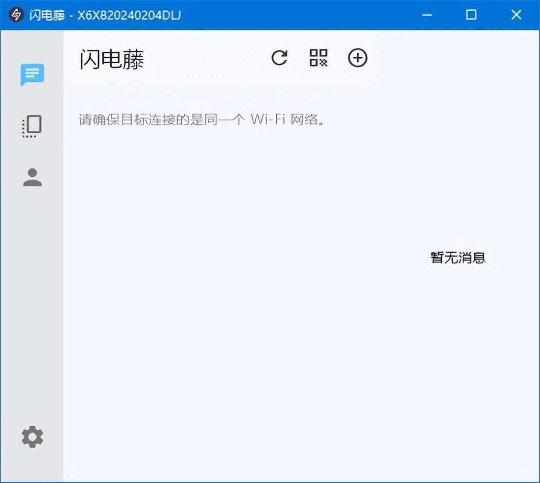The image size is (540, 483).
Task: Click the 闪电藤 name in the title bar
Action: (x=47, y=15)
